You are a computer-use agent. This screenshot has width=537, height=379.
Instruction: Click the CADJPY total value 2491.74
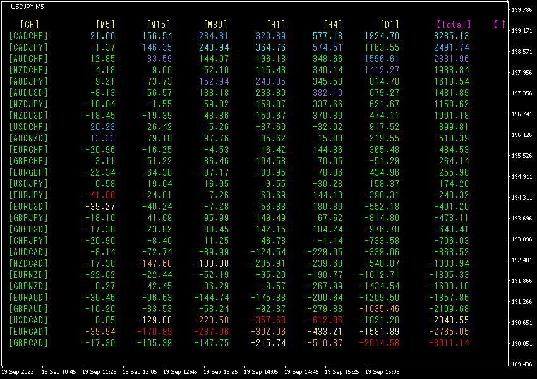pyautogui.click(x=451, y=47)
